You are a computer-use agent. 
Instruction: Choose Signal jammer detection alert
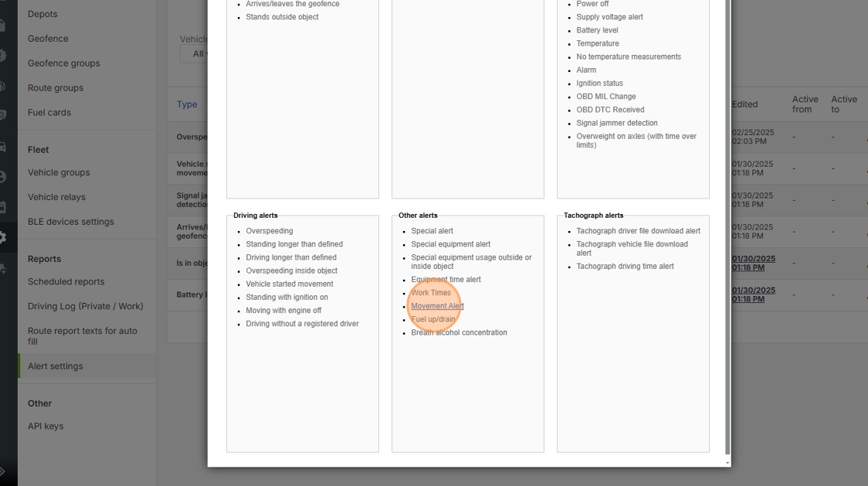click(x=617, y=123)
